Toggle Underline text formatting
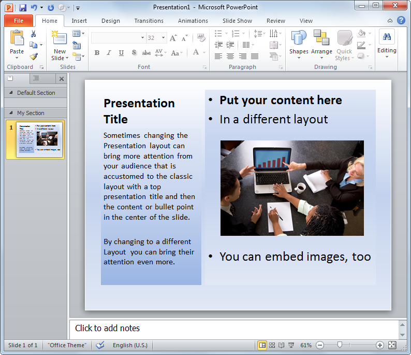This screenshot has height=355, width=411. 121,53
